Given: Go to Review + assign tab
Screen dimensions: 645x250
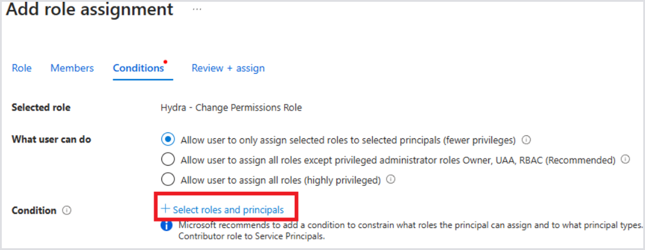Looking at the screenshot, I should 228,68.
